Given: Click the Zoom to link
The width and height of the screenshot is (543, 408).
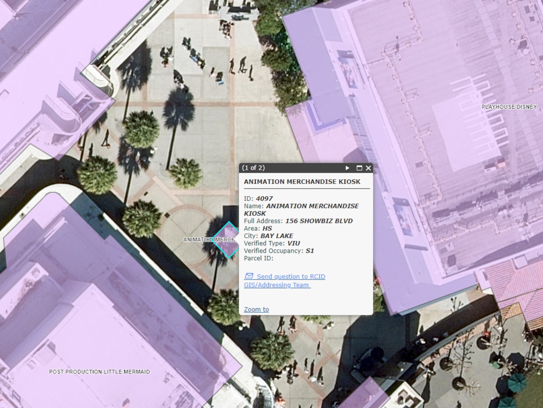Looking at the screenshot, I should click(256, 309).
